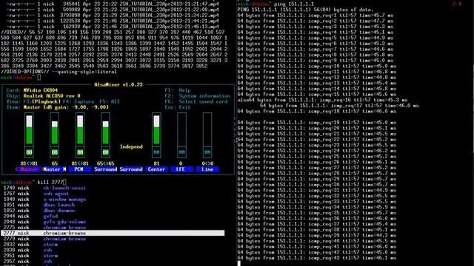Select process 2048 gvfs-gdu-volume
Image resolution: width=474 pixels, height=266 pixels.
pyautogui.click(x=44, y=222)
